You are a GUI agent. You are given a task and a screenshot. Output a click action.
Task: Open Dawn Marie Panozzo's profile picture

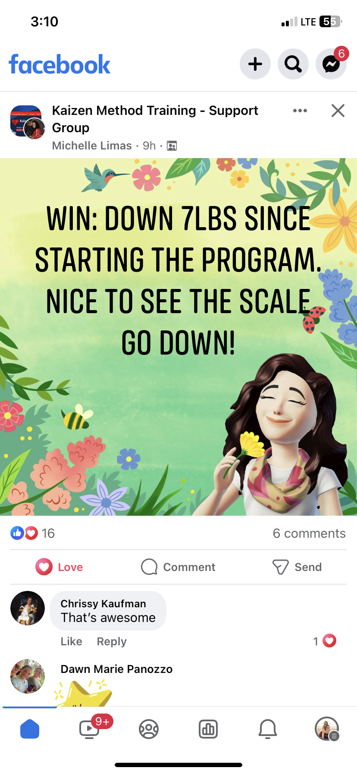tap(28, 676)
